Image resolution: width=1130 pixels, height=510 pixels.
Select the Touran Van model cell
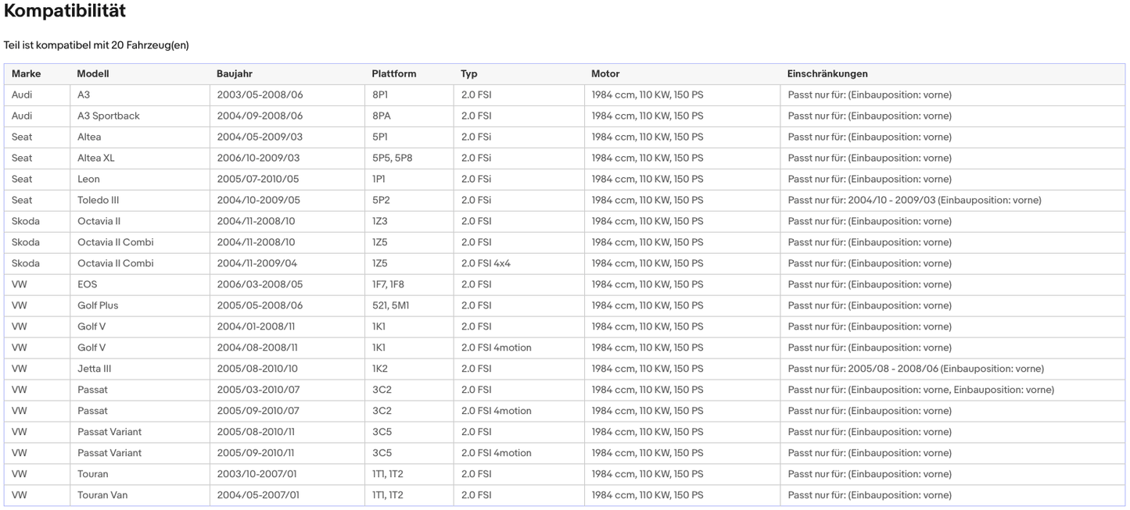[x=102, y=496]
